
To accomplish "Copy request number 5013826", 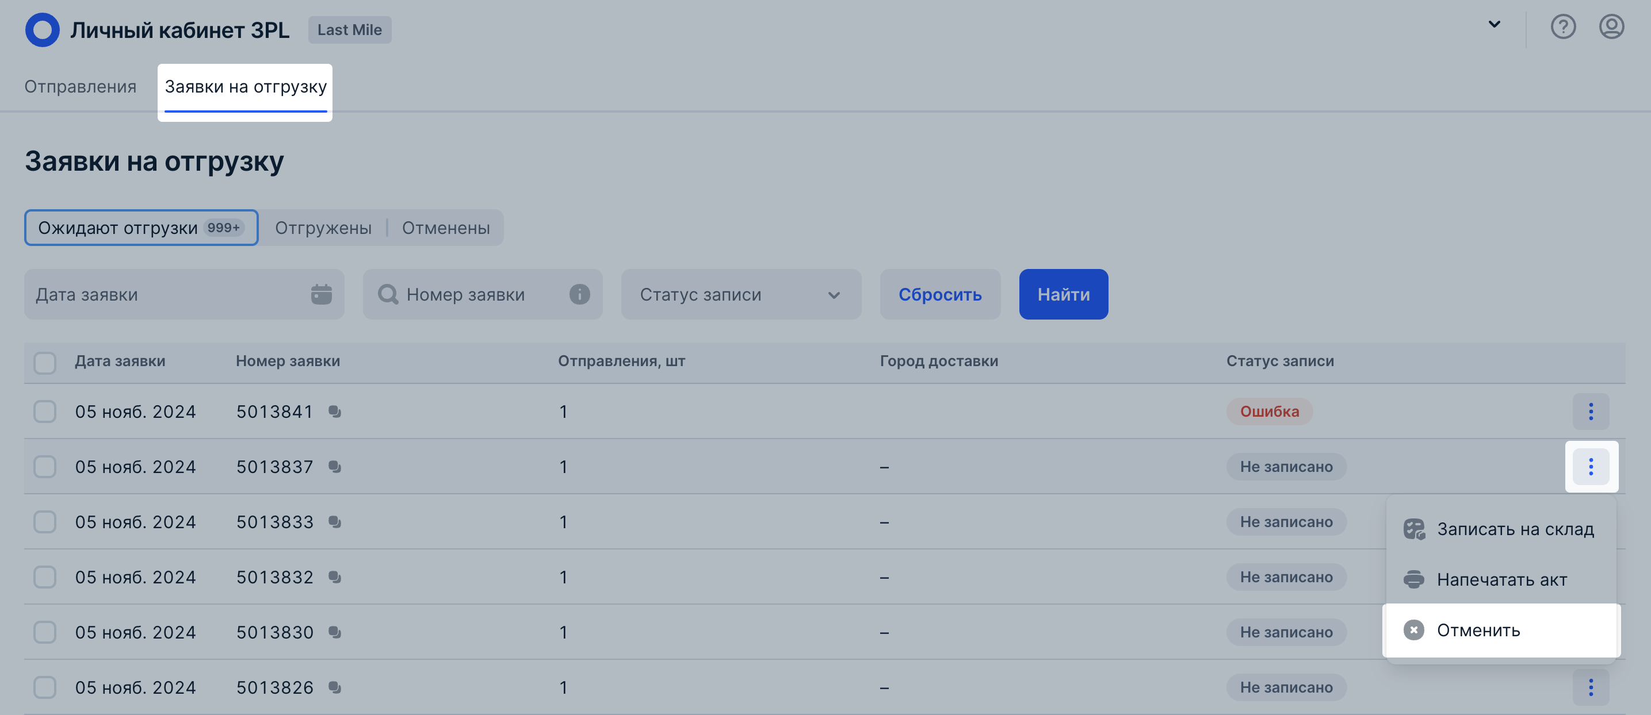I will [335, 687].
